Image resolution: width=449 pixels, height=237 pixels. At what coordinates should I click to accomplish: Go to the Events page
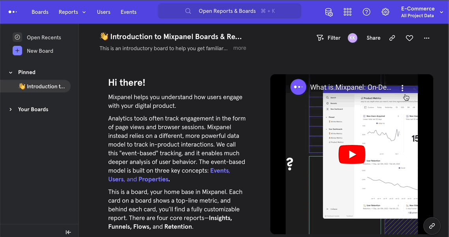(128, 12)
